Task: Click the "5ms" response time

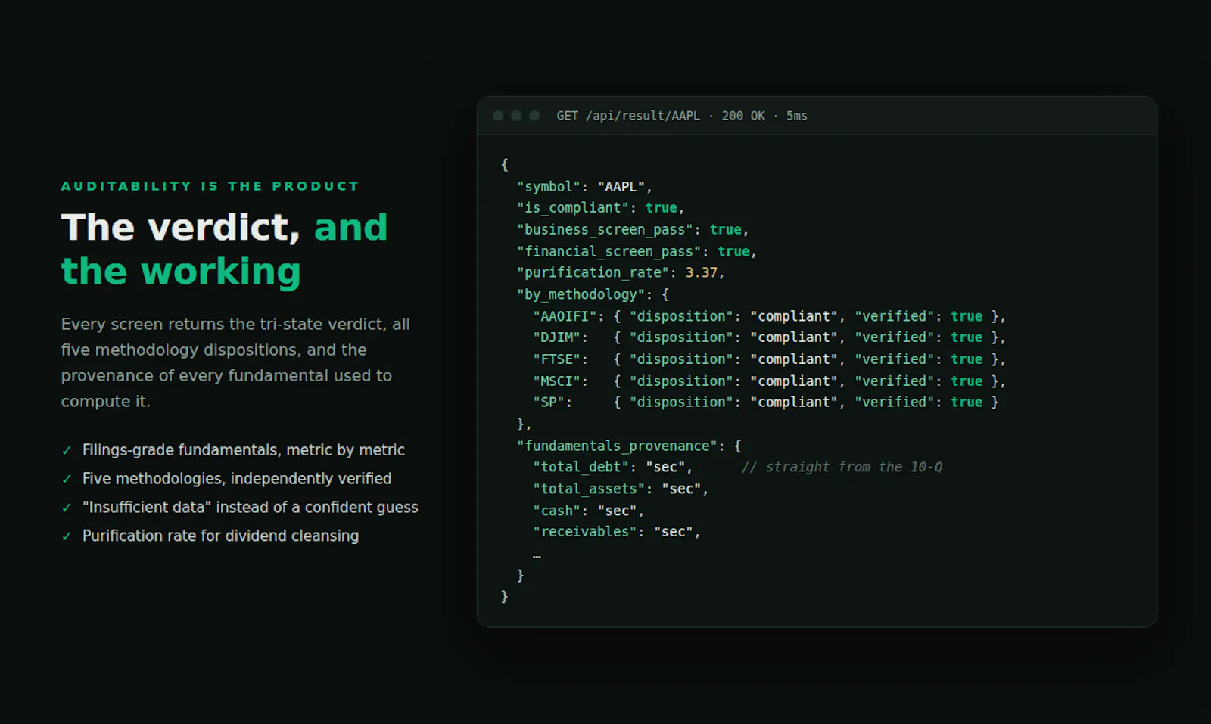Action: point(797,116)
